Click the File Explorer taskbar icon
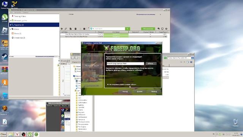Image resolution: width=243 pixels, height=137 pixels. [11, 134]
